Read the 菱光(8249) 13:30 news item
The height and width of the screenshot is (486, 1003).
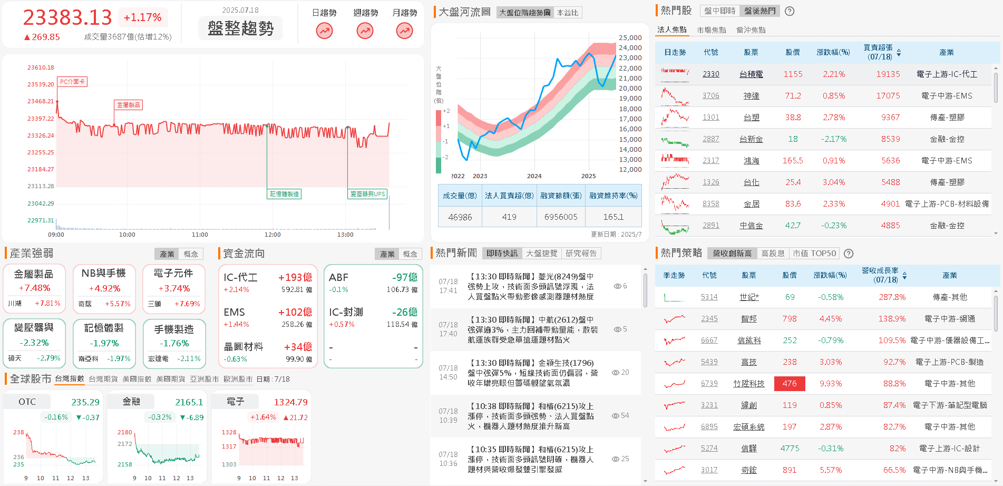[x=535, y=286]
